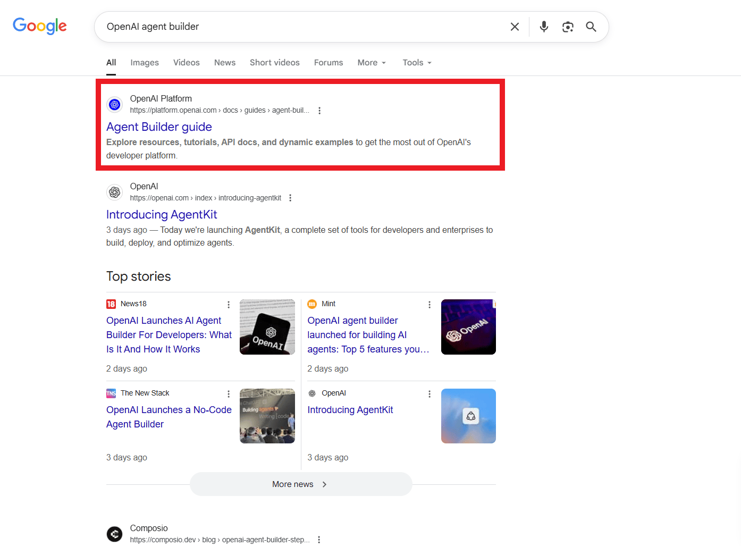Open News18 story on OpenAI AI Agent Builder
Screen dimensions: 741x546
[x=169, y=335]
